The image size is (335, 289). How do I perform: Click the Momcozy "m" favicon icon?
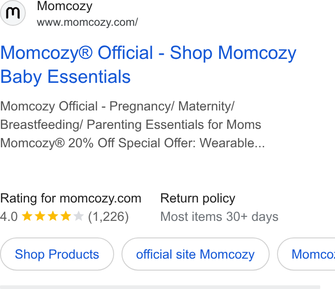click(x=13, y=13)
